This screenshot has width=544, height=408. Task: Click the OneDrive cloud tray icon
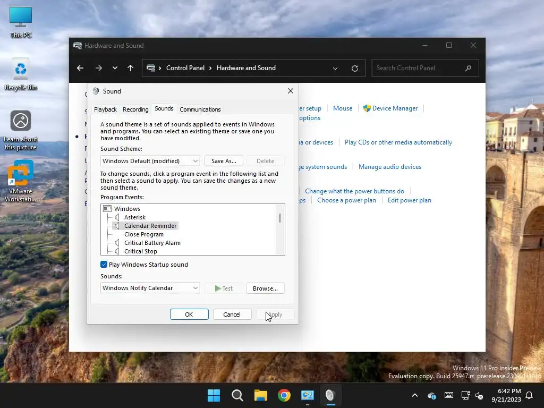[x=431, y=395]
